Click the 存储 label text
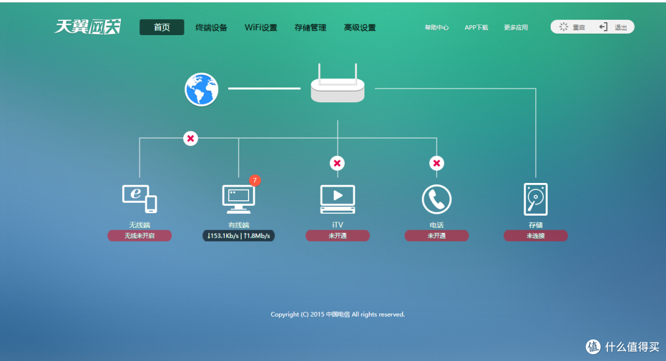 click(x=536, y=225)
